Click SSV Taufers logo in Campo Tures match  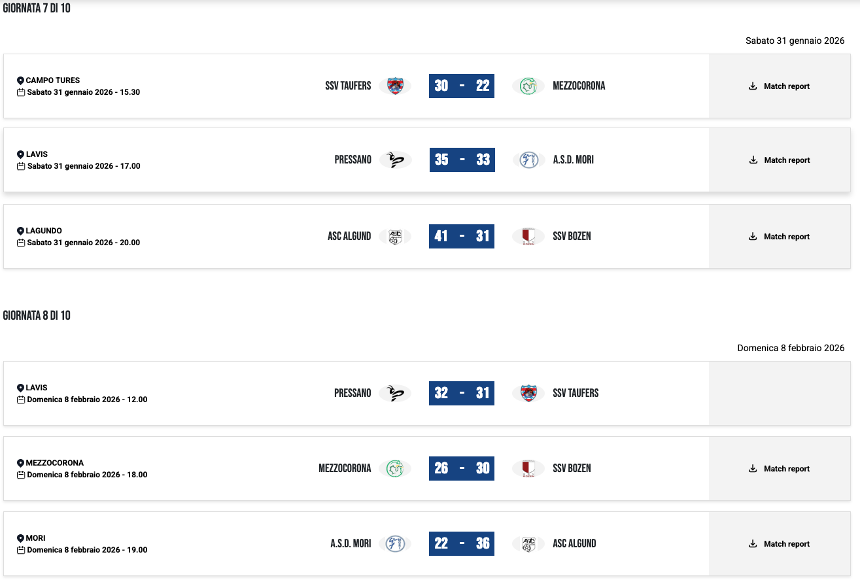click(x=395, y=86)
